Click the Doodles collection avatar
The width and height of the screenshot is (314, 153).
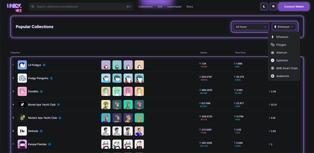(x=22, y=91)
